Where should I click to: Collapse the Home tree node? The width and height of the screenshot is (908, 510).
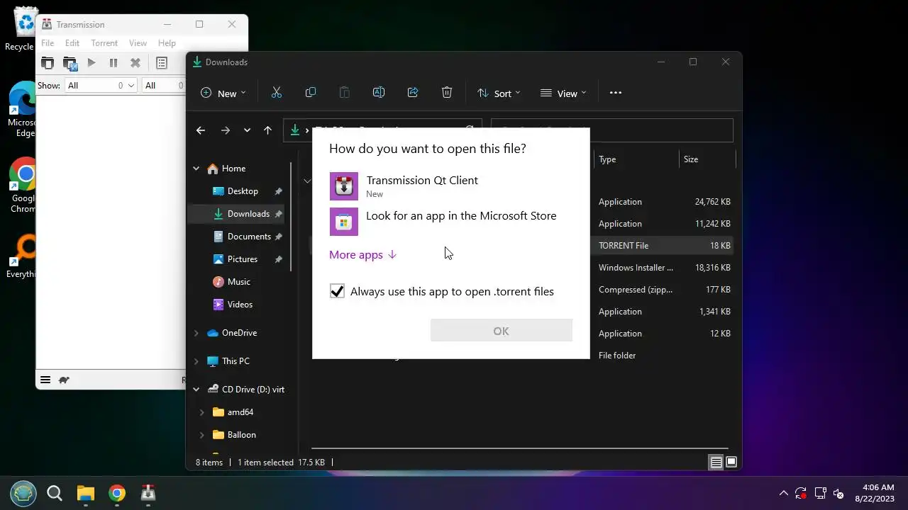point(196,169)
